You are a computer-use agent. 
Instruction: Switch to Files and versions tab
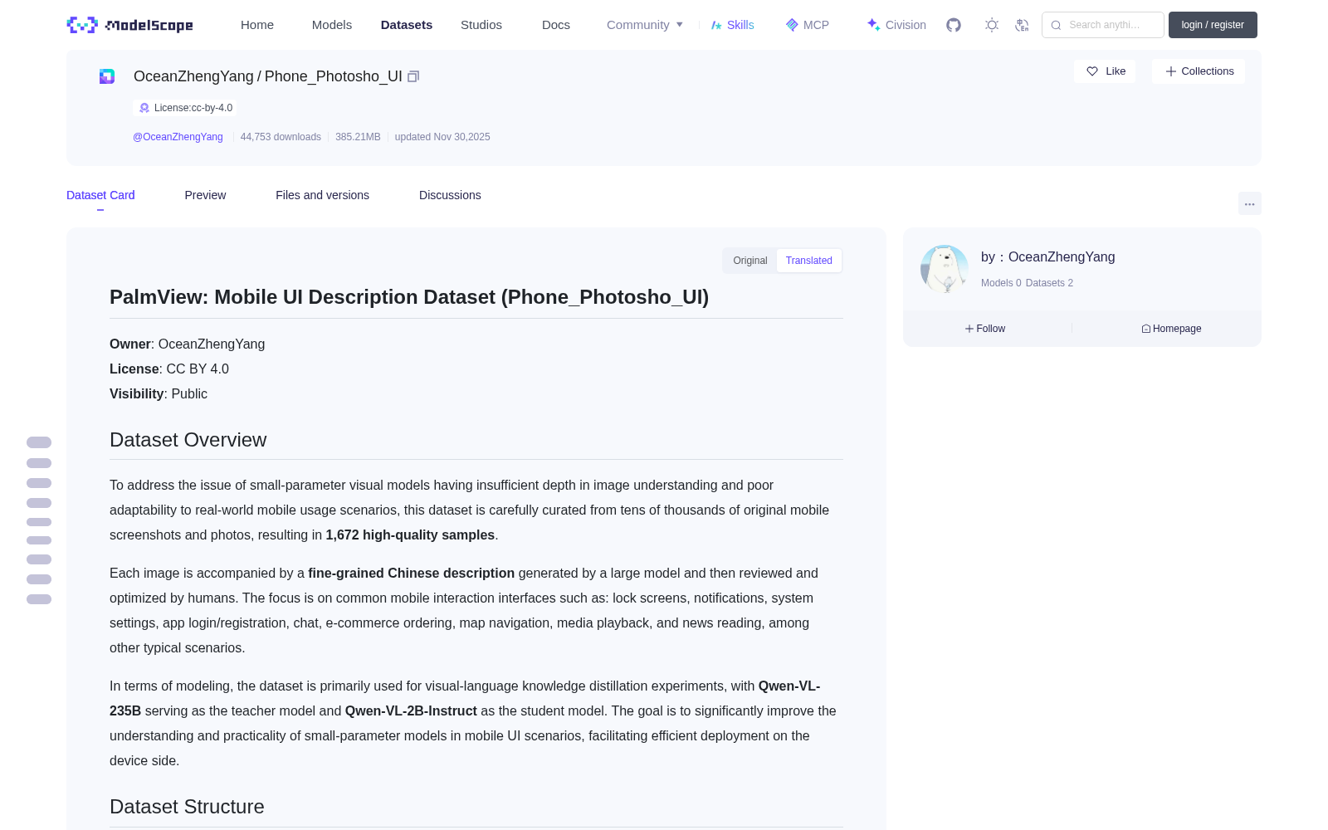pyautogui.click(x=322, y=195)
